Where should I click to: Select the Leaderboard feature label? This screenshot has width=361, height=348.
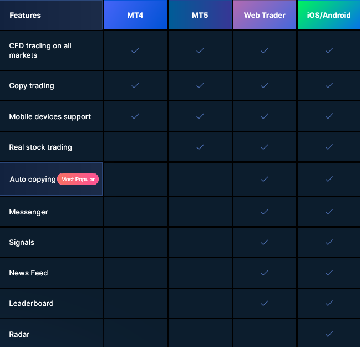pos(32,303)
